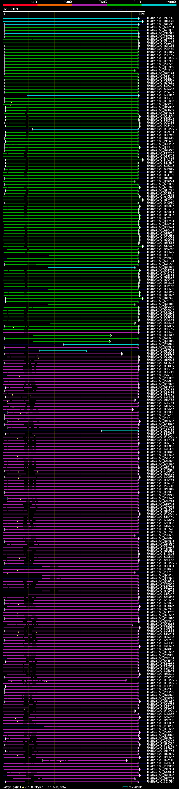Click the 550 query length value
Viewport: 179px width, 789px height.
coord(141,14)
